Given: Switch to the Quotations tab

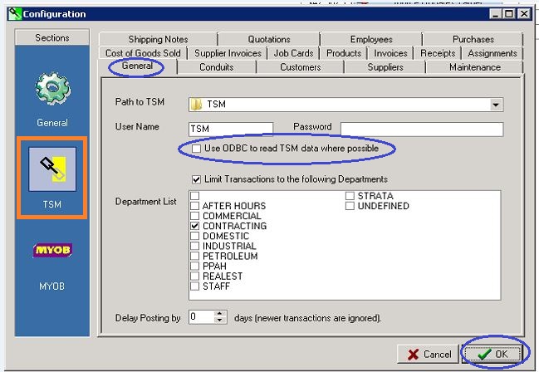Looking at the screenshot, I should [x=269, y=40].
